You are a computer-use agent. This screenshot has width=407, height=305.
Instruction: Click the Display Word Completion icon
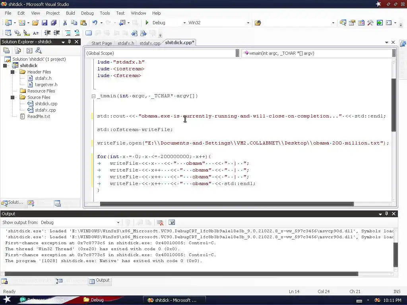pos(36,33)
